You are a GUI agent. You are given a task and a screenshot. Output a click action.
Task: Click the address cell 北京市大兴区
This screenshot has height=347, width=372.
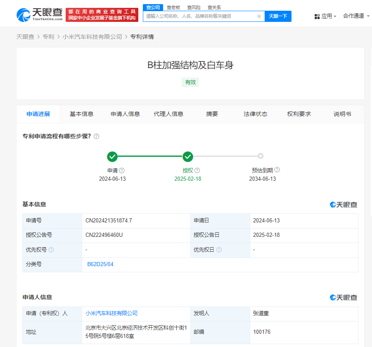point(136,332)
